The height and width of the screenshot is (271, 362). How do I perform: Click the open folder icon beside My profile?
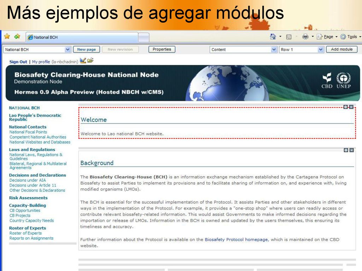(x=90, y=60)
